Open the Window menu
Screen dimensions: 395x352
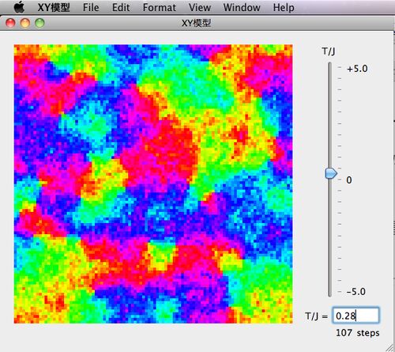pos(242,7)
